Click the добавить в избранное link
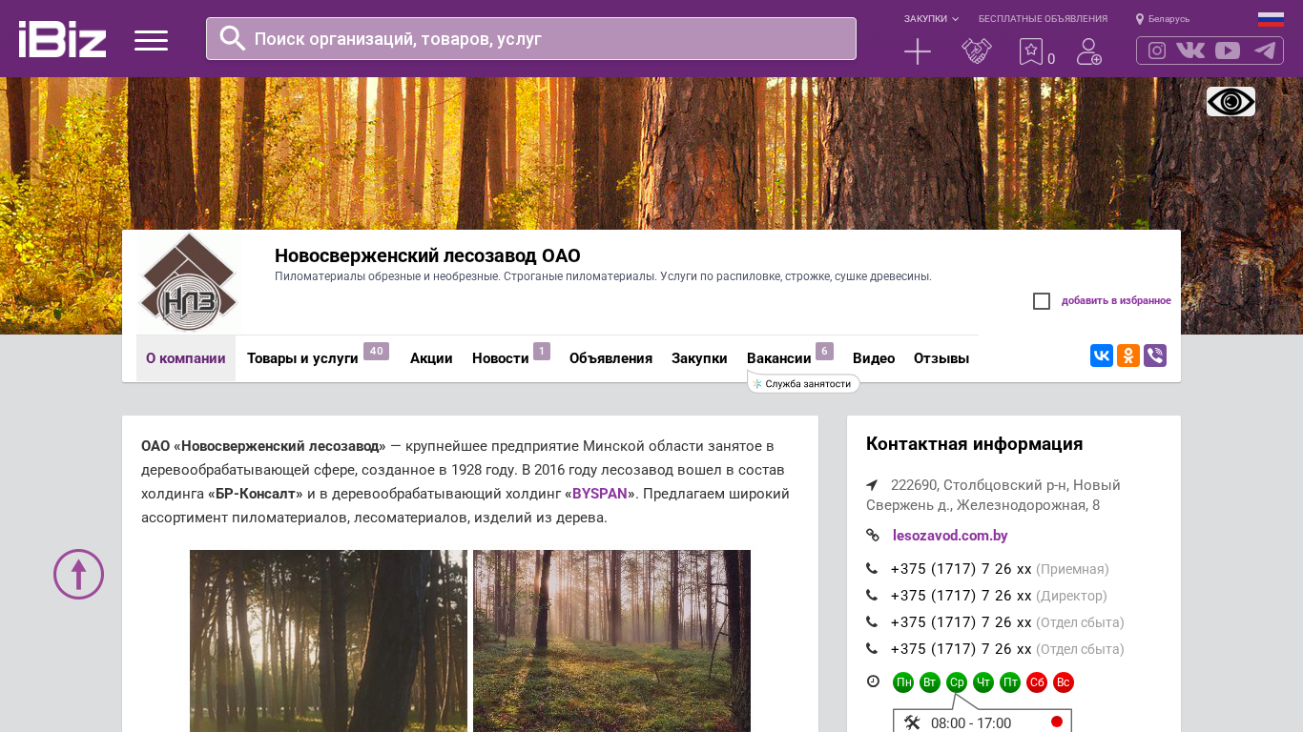Image resolution: width=1303 pixels, height=732 pixels. click(x=1116, y=301)
